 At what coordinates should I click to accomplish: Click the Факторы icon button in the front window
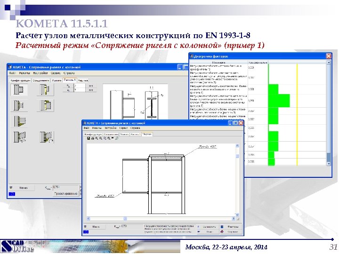coord(230,227)
